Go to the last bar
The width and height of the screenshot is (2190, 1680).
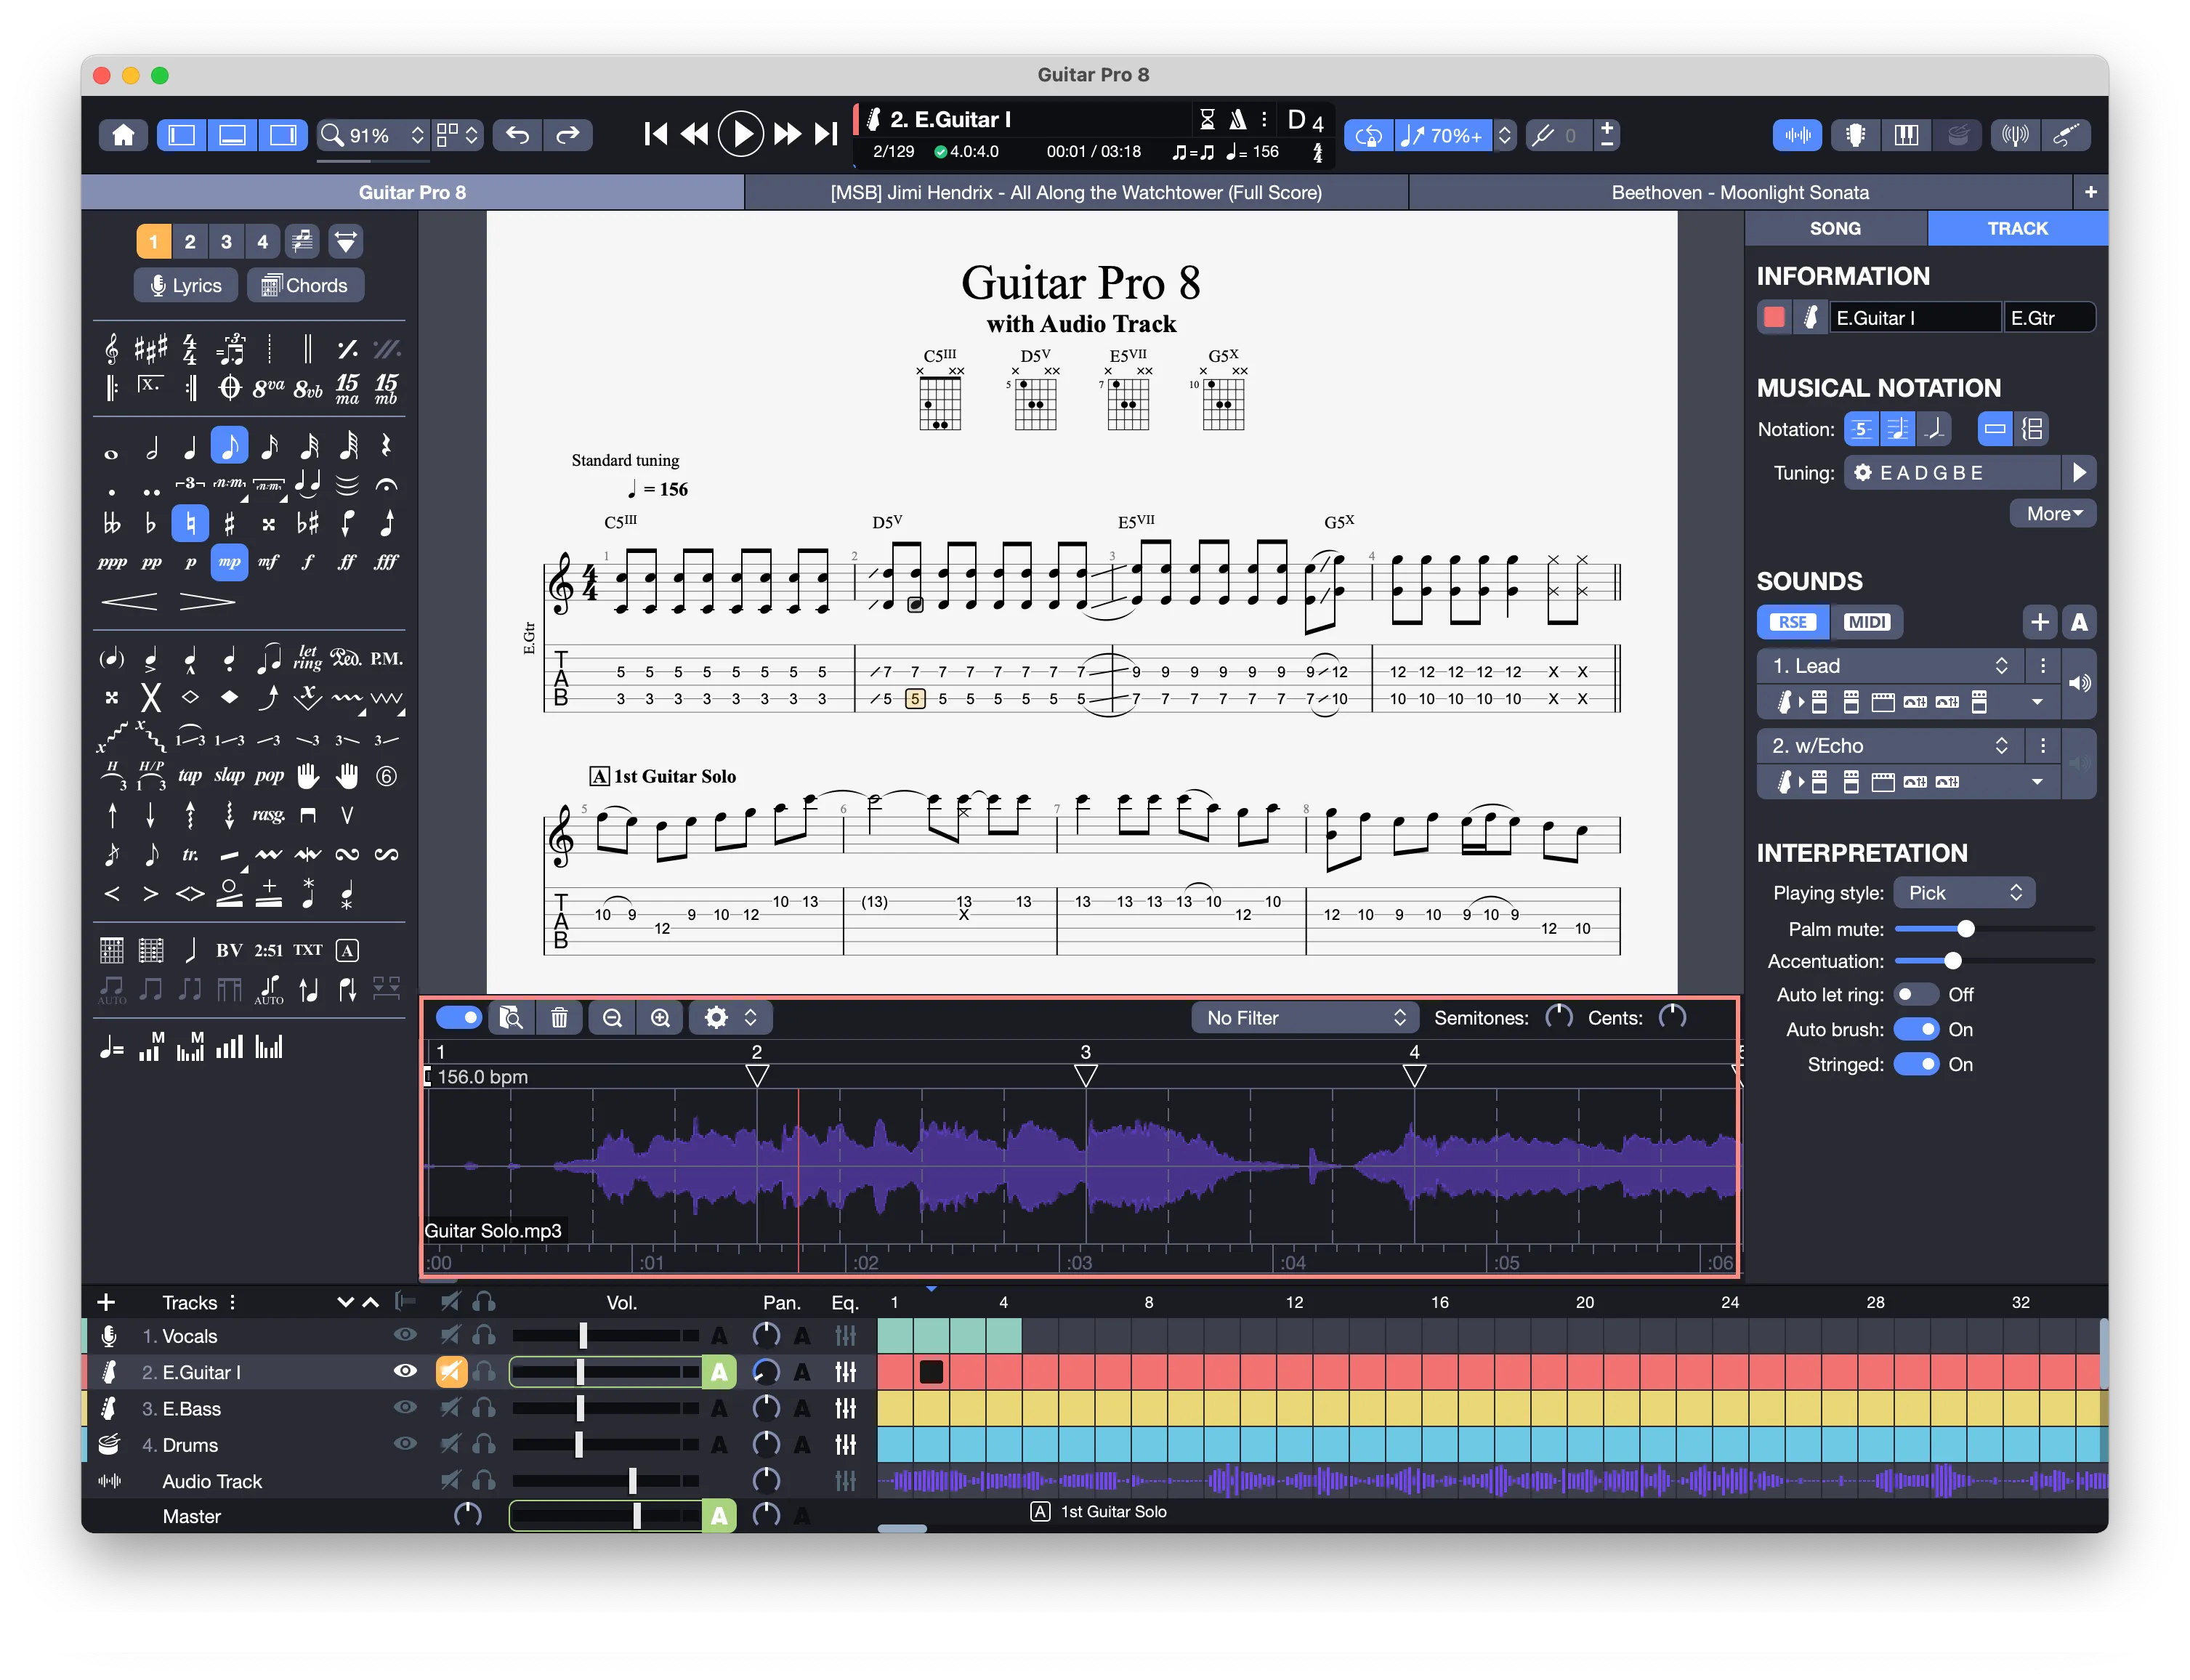pyautogui.click(x=826, y=134)
